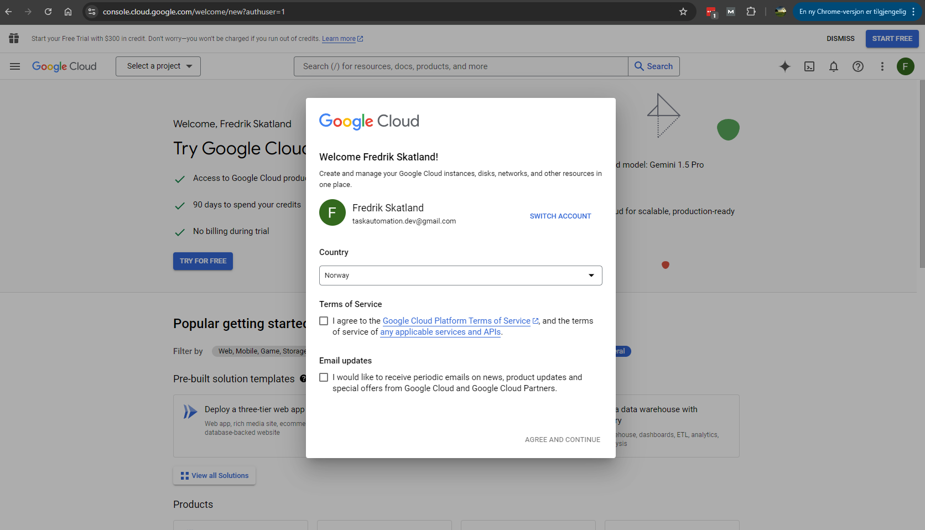Screen dimensions: 925x530
Task: Click the browser forward arrow
Action: [x=28, y=12]
